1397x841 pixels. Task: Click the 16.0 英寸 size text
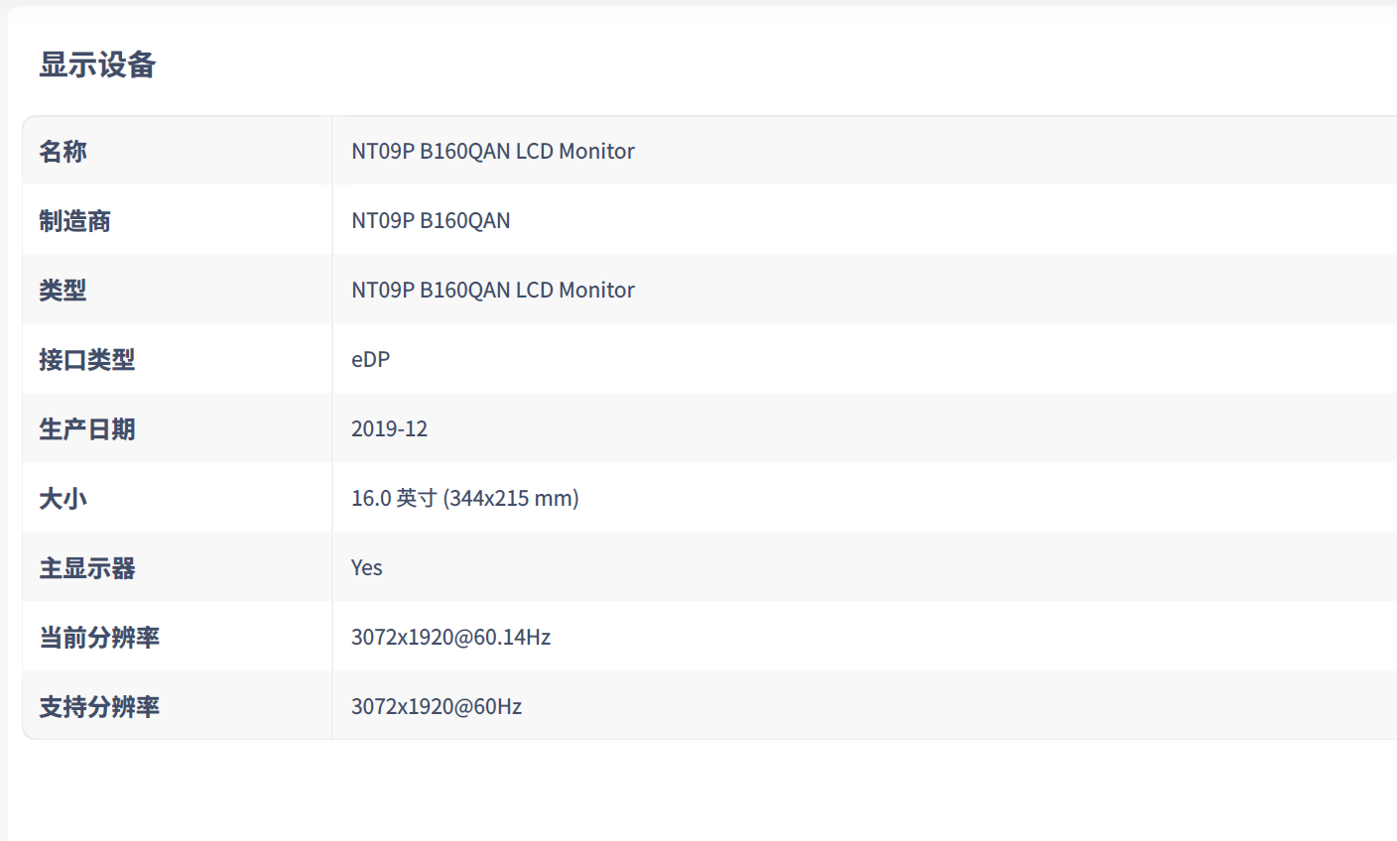394,499
